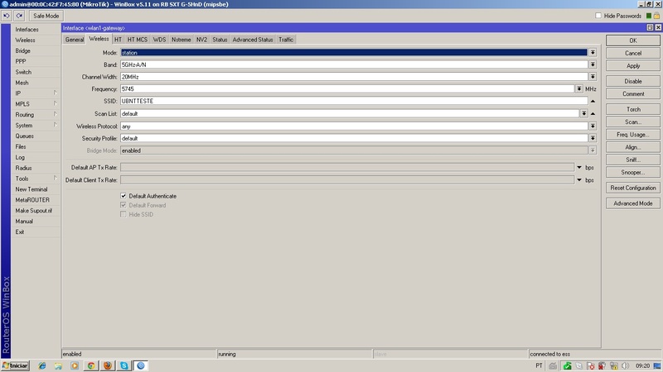
Task: Uncheck Default Authenticate
Action: pos(123,196)
